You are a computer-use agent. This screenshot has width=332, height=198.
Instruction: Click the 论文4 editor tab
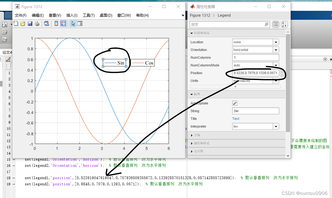coord(7,52)
